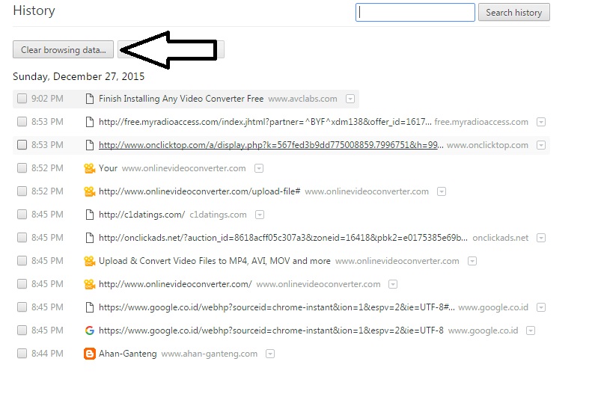Click the camera favicon of http://www.onlinevideoconverter.com/
The height and width of the screenshot is (409, 598).
point(90,284)
